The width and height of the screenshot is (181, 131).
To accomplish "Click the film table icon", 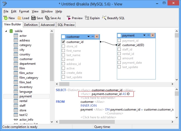I will click(x=16, y=68).
